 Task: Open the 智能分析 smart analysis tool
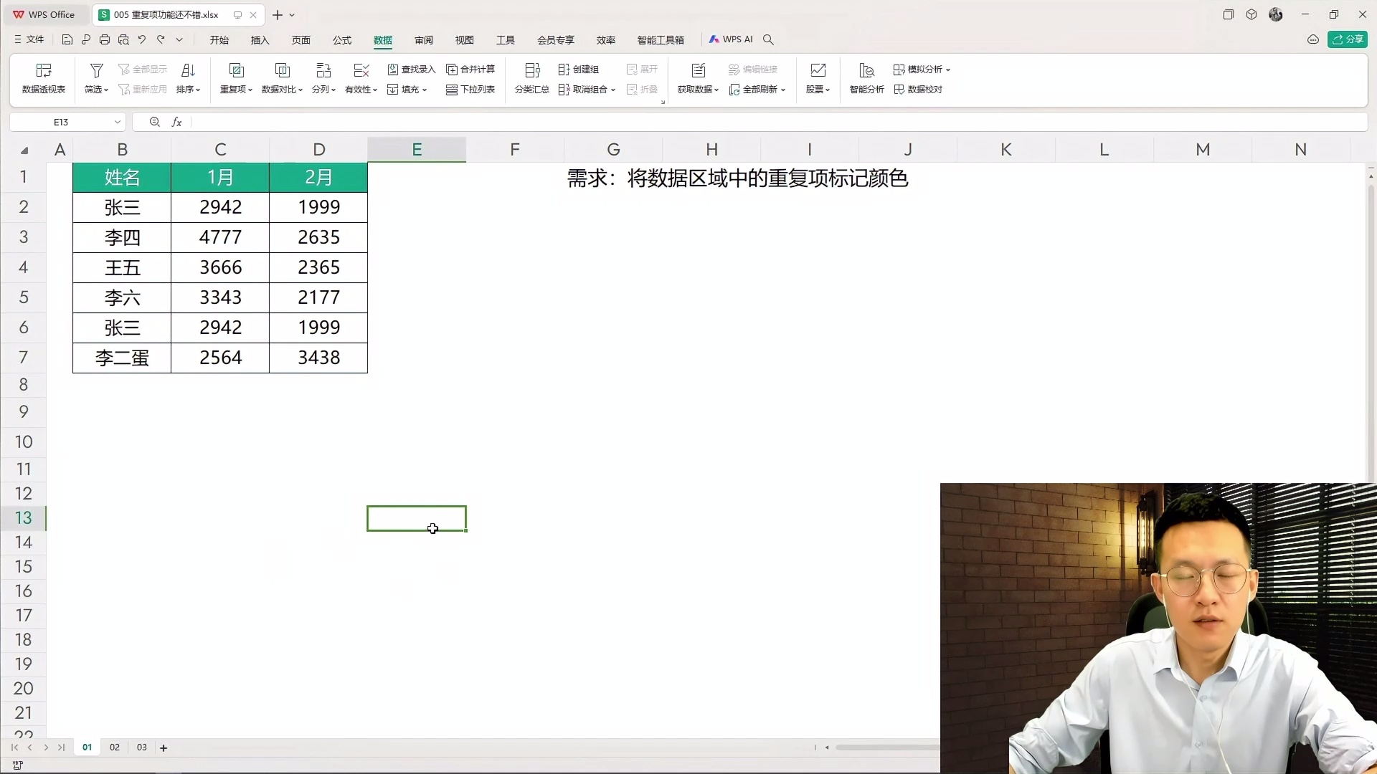pos(866,77)
